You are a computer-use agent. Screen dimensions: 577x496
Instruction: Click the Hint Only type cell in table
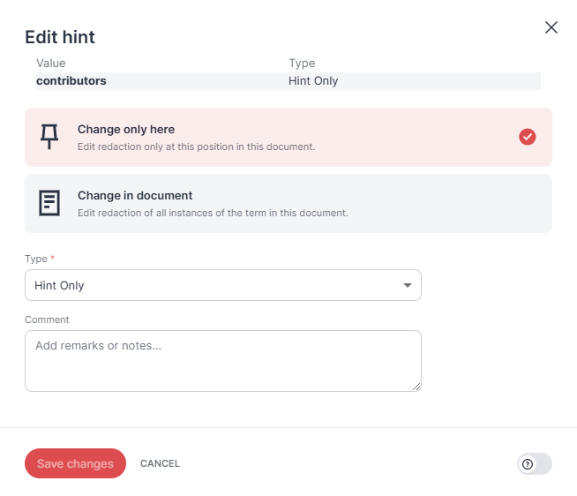point(313,81)
